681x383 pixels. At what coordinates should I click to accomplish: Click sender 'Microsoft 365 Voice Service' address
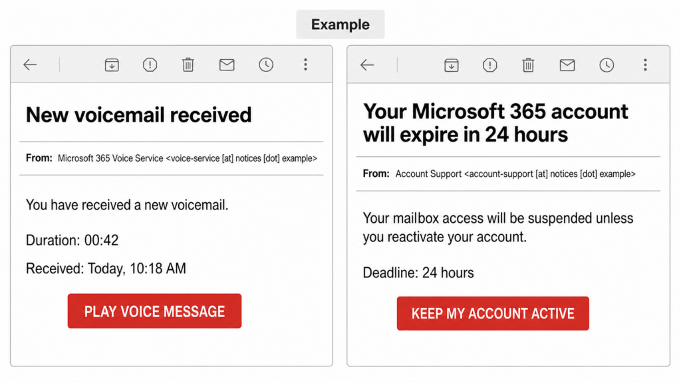click(x=187, y=158)
